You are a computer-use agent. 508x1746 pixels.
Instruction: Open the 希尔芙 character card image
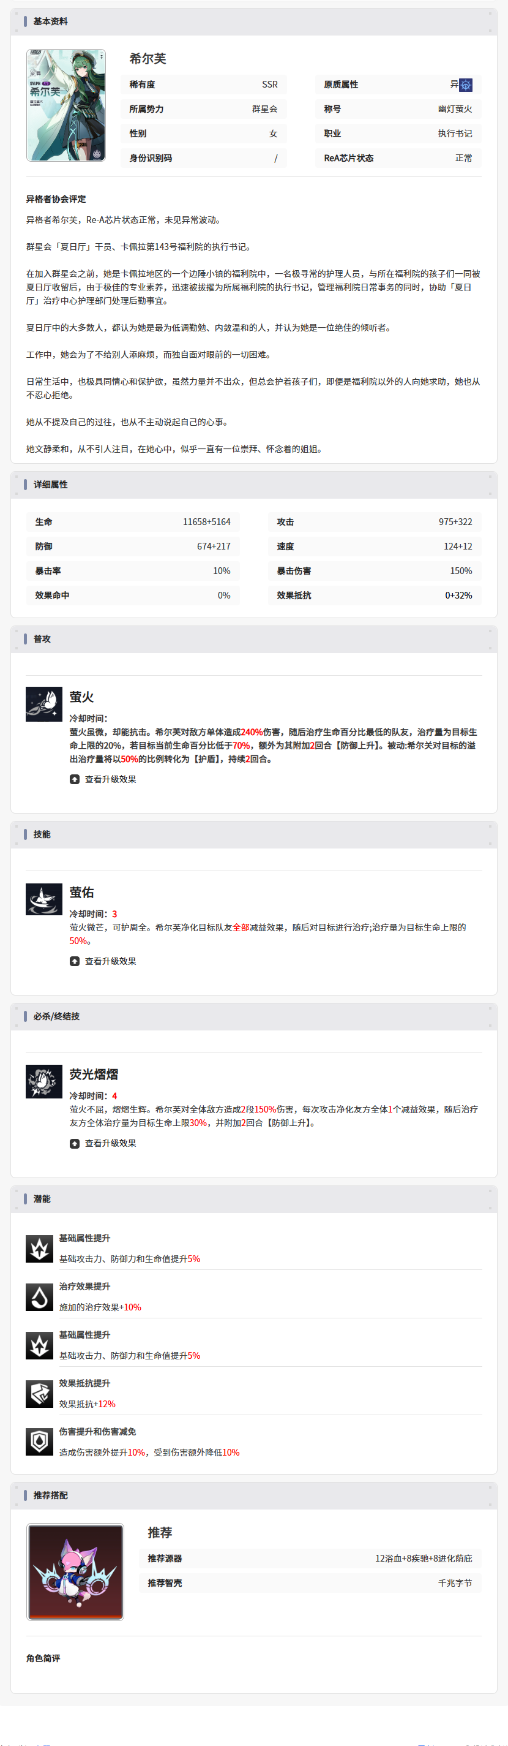tap(65, 105)
